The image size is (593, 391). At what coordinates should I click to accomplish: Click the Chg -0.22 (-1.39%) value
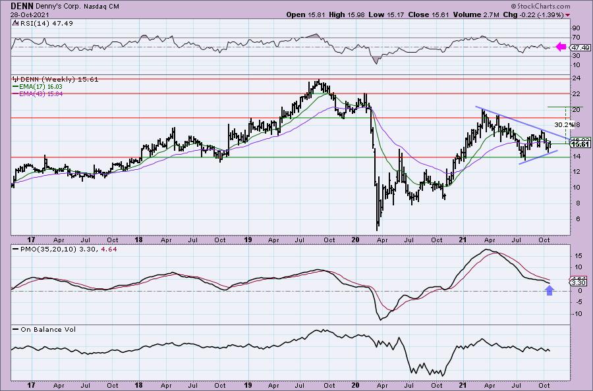[x=533, y=14]
